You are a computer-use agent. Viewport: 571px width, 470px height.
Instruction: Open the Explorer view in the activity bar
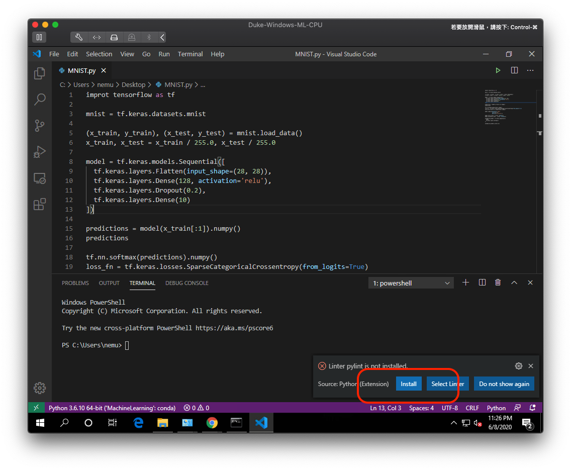[x=40, y=73]
